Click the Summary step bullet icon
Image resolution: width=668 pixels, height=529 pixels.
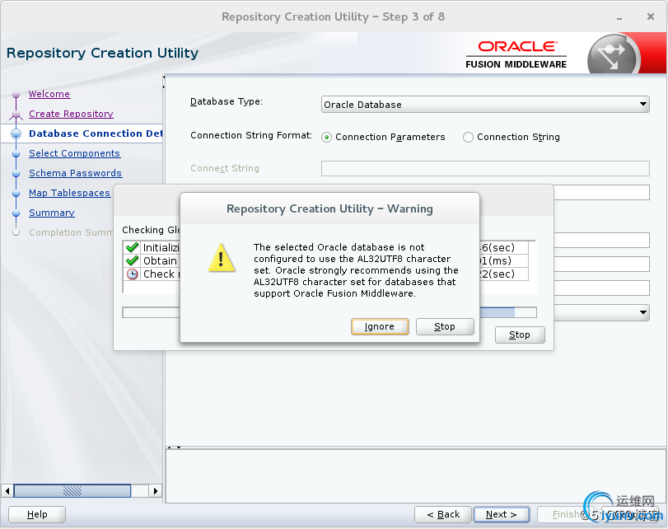16,213
